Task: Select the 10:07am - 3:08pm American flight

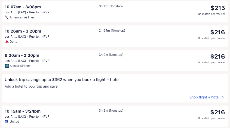Action: (x=23, y=7)
